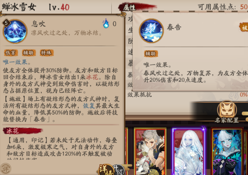Select the 伤害 tag
The width and height of the screenshot is (248, 175).
(x=11, y=53)
